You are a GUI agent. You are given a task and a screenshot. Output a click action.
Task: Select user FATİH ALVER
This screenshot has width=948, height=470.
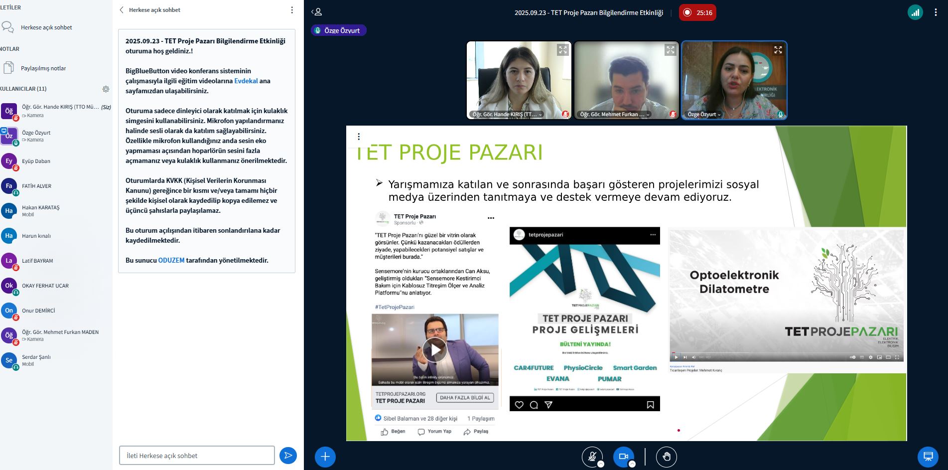coord(56,186)
